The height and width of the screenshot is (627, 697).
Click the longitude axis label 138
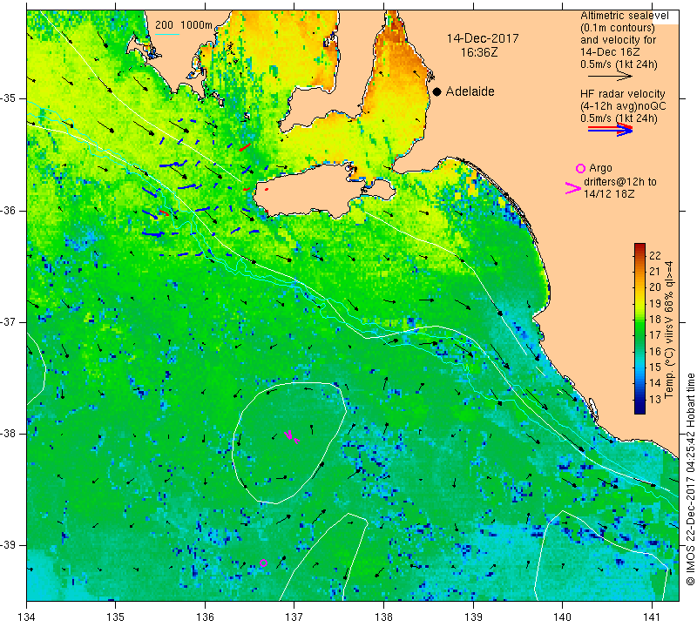tap(383, 617)
